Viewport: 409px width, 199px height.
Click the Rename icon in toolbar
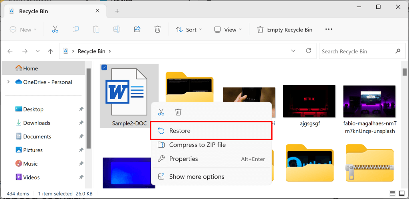point(117,29)
